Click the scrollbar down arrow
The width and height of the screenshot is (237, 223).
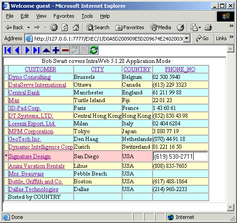click(230, 207)
